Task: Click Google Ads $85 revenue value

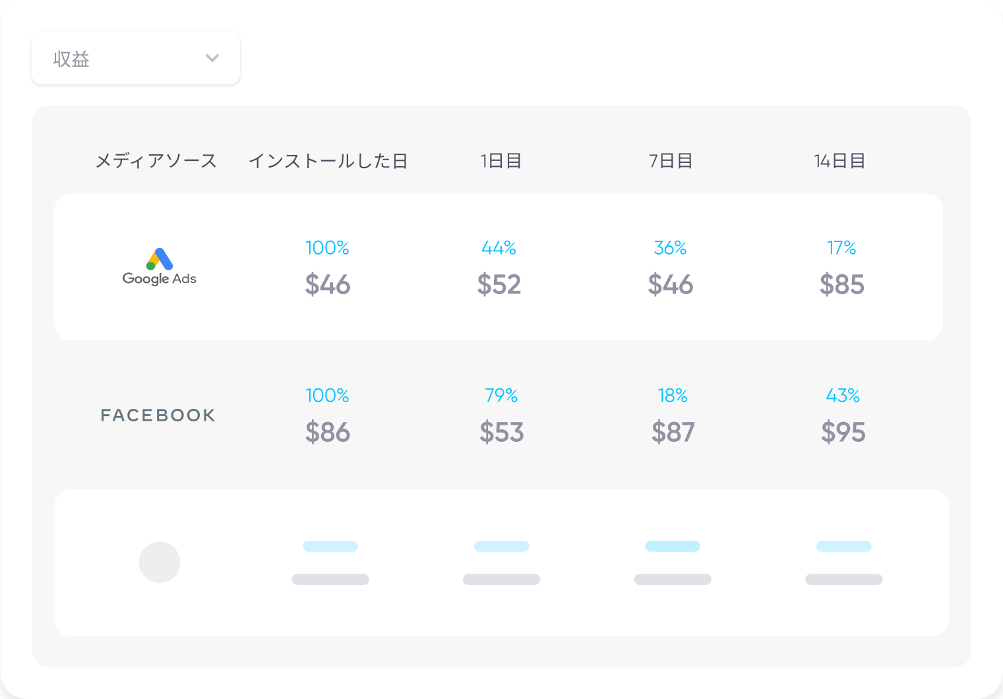Action: pyautogui.click(x=842, y=285)
